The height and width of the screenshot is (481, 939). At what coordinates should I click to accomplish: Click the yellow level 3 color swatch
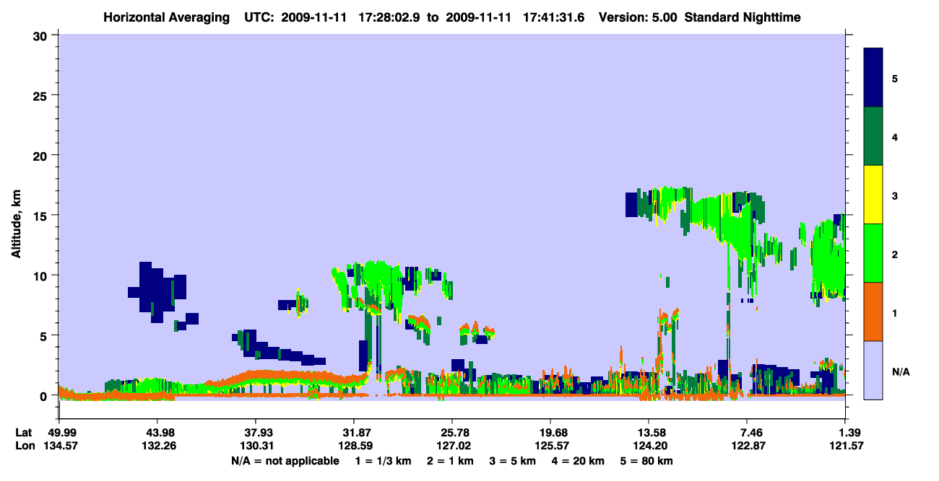click(873, 195)
